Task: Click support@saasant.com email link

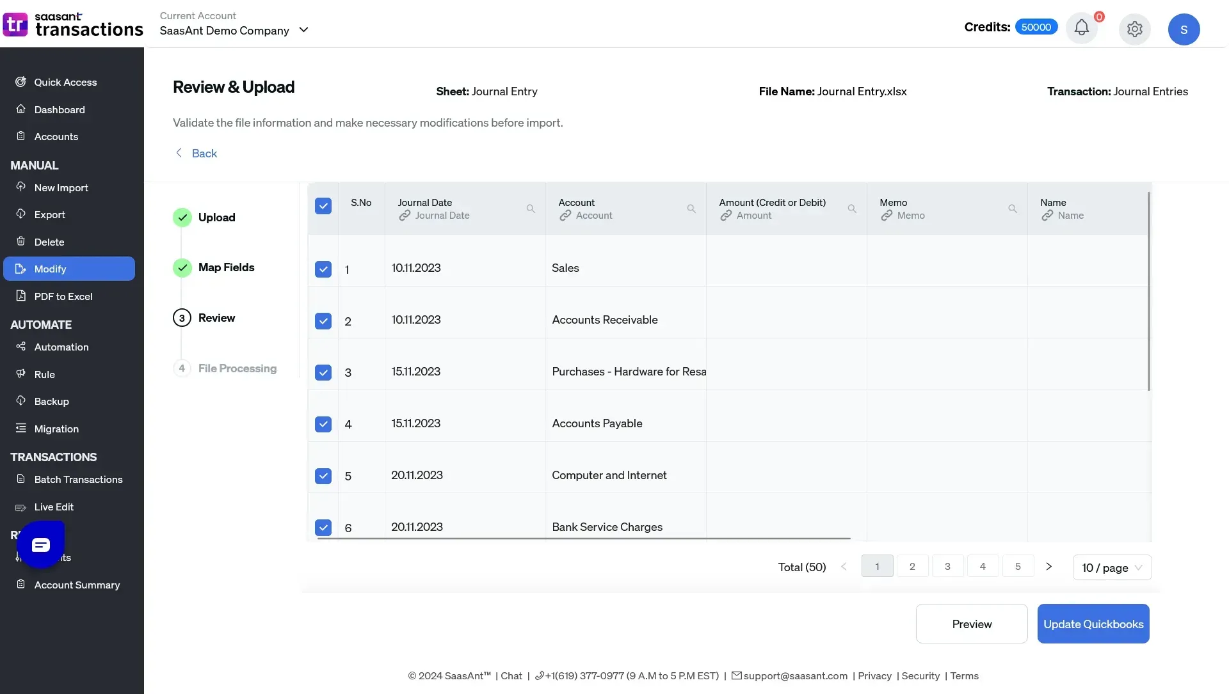Action: click(795, 675)
